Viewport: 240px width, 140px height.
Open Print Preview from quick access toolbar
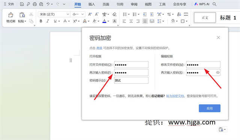coord(41,4)
